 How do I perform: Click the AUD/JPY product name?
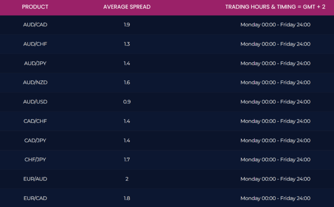pyautogui.click(x=35, y=63)
